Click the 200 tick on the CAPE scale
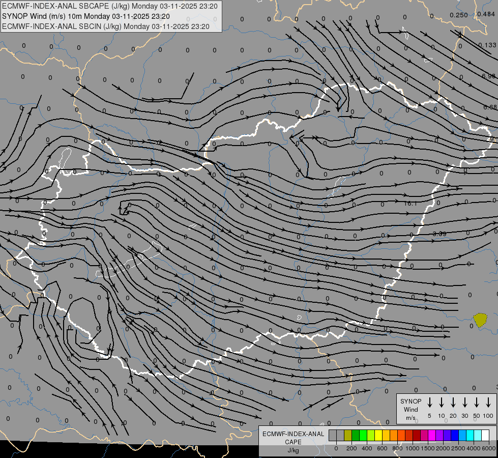Image resolution: width=498 pixels, height=458 pixels. [351, 448]
